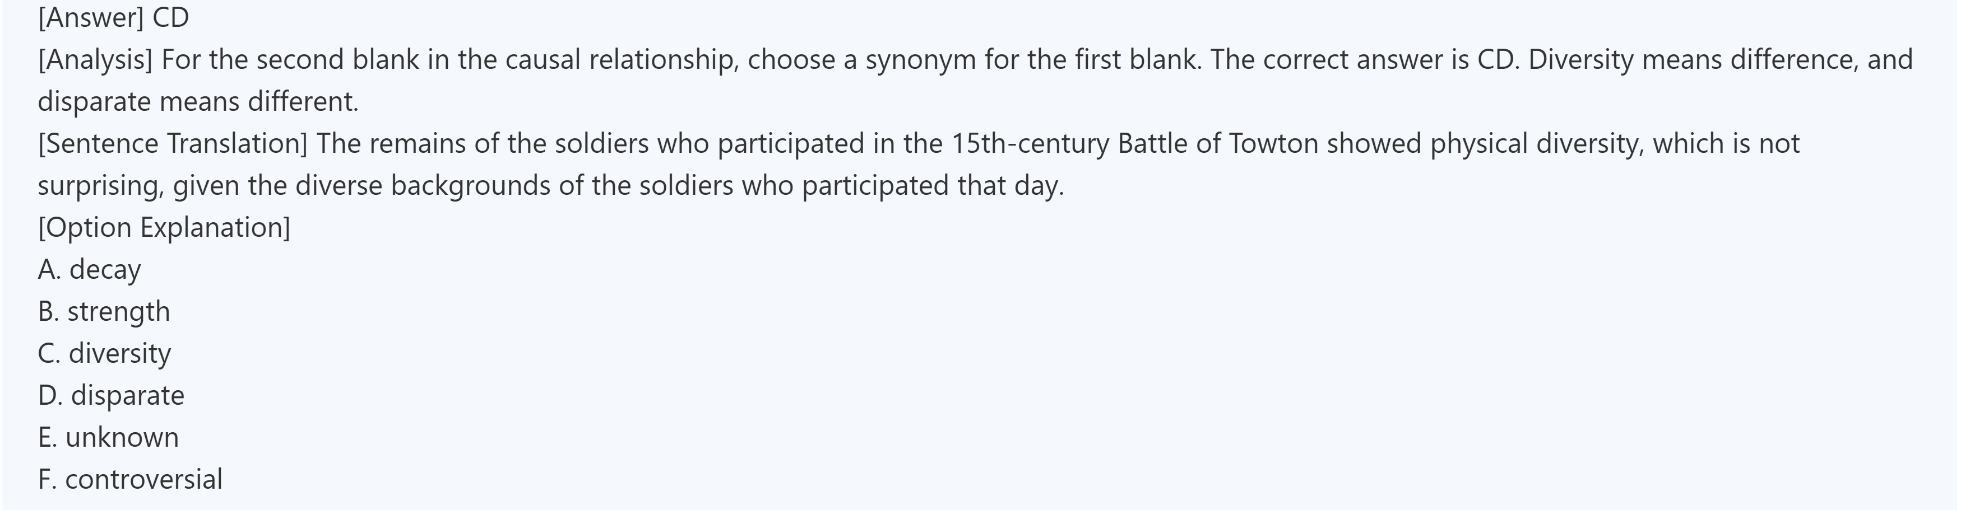Select option "C. diversity"
1970x510 pixels.
point(105,353)
